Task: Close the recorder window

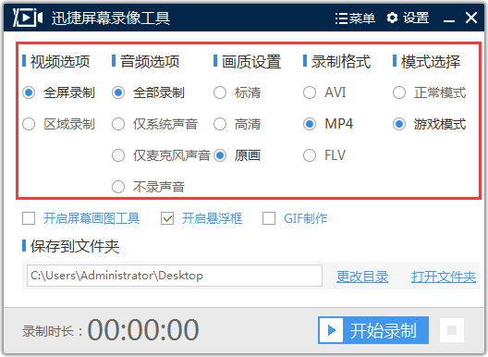Action: (x=471, y=18)
